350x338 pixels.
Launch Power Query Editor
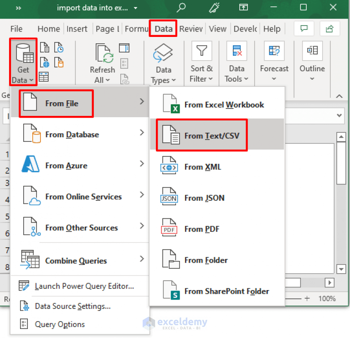pos(80,286)
